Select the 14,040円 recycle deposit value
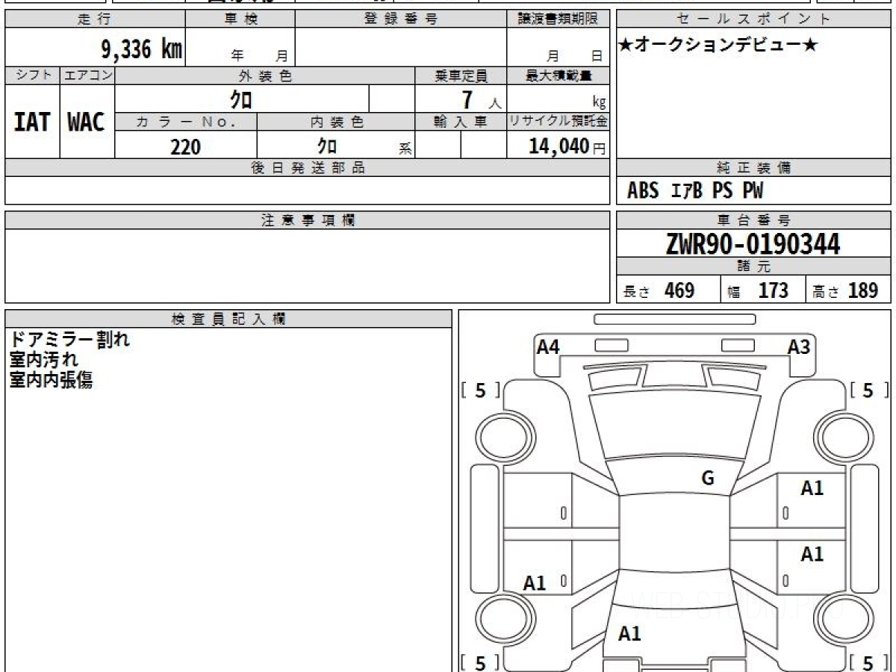The width and height of the screenshot is (896, 672). [567, 147]
